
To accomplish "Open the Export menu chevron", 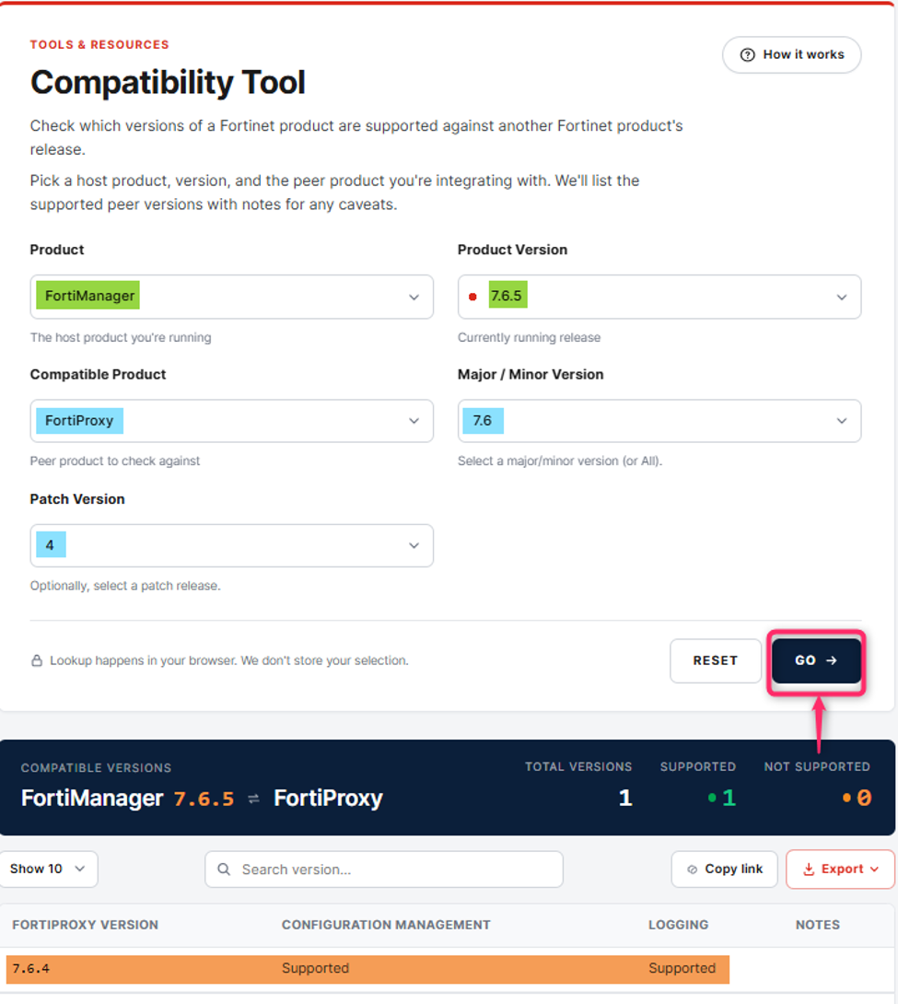I will (x=874, y=869).
